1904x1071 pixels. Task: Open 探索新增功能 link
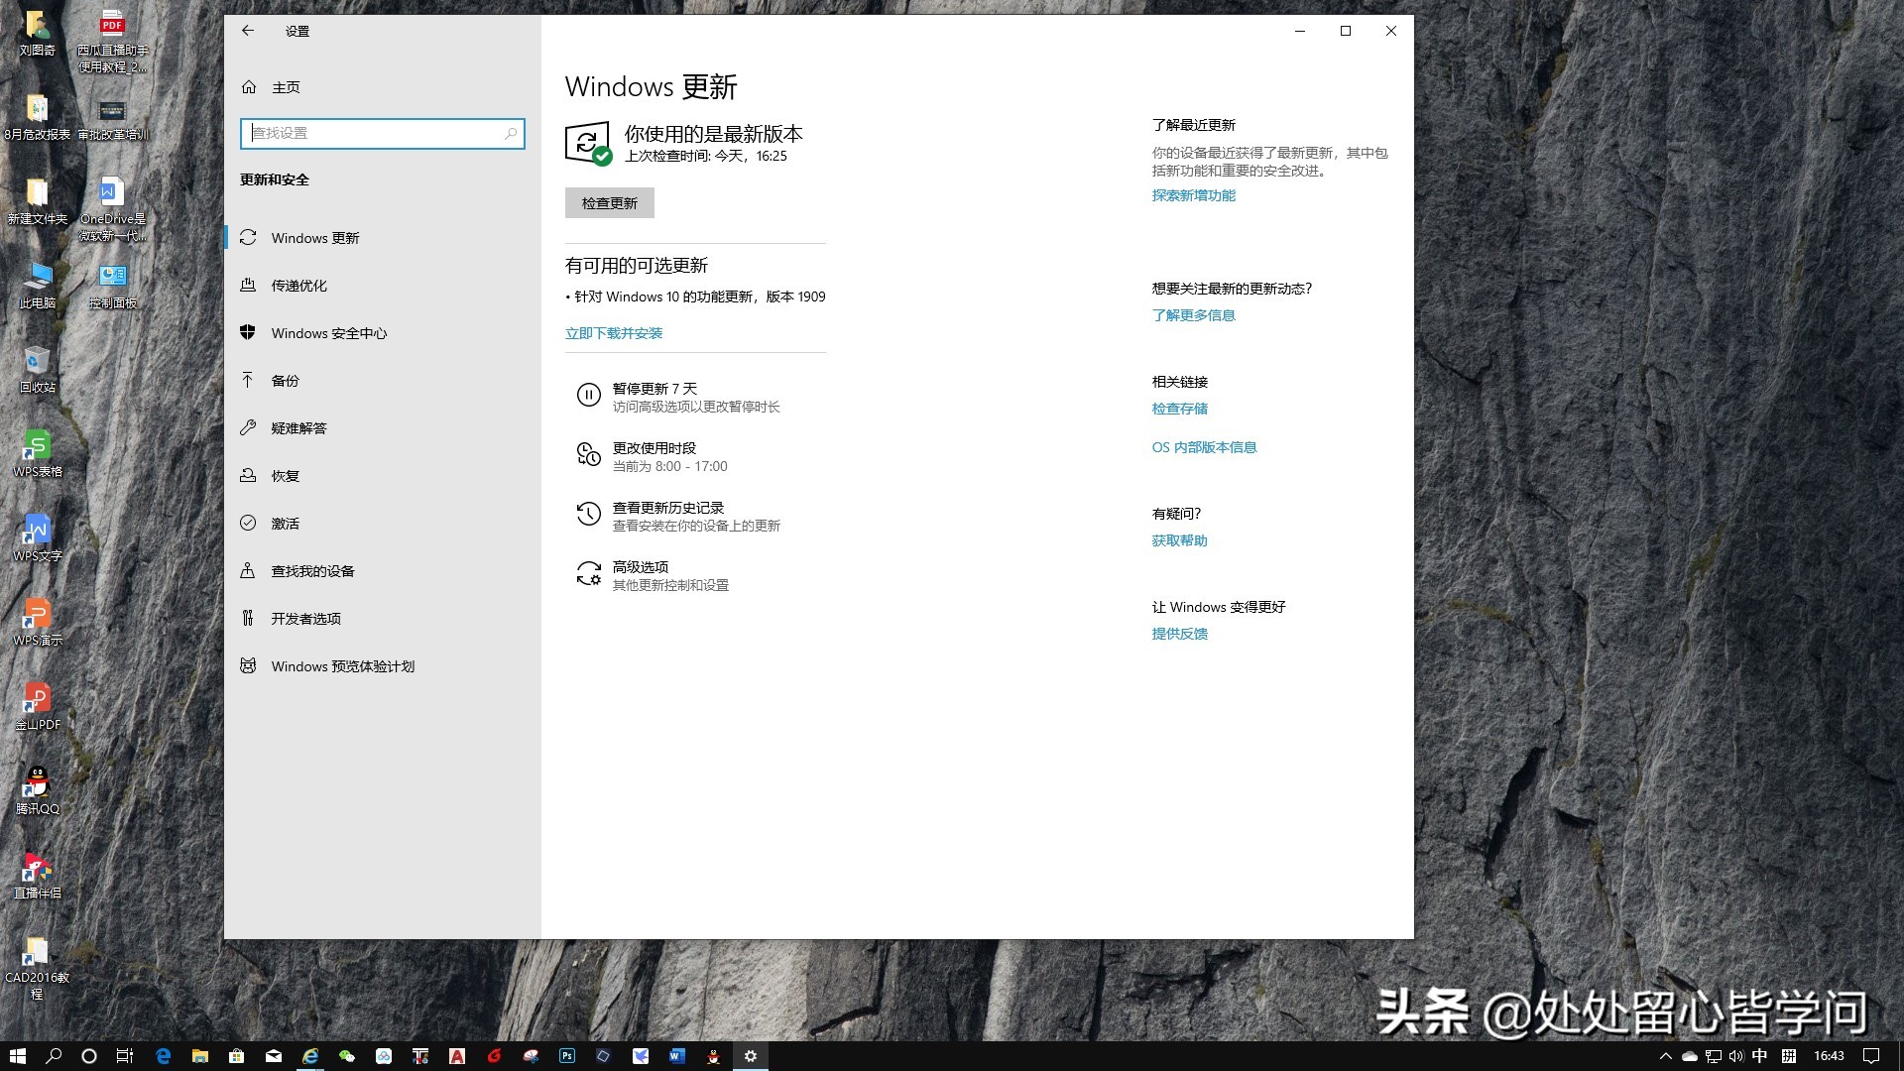pyautogui.click(x=1193, y=195)
